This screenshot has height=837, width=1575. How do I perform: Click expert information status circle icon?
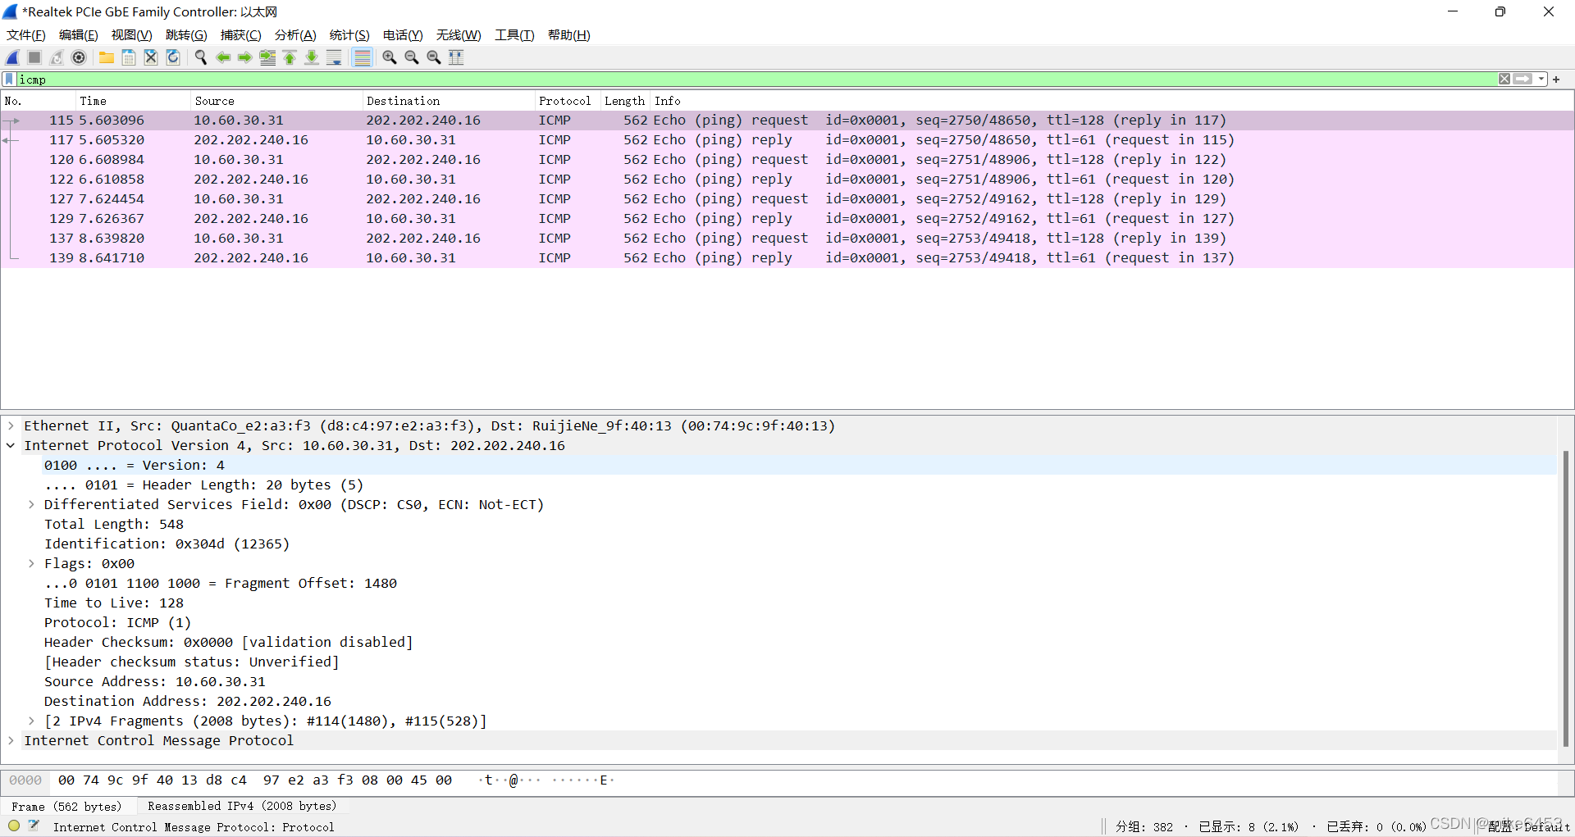[x=14, y=826]
